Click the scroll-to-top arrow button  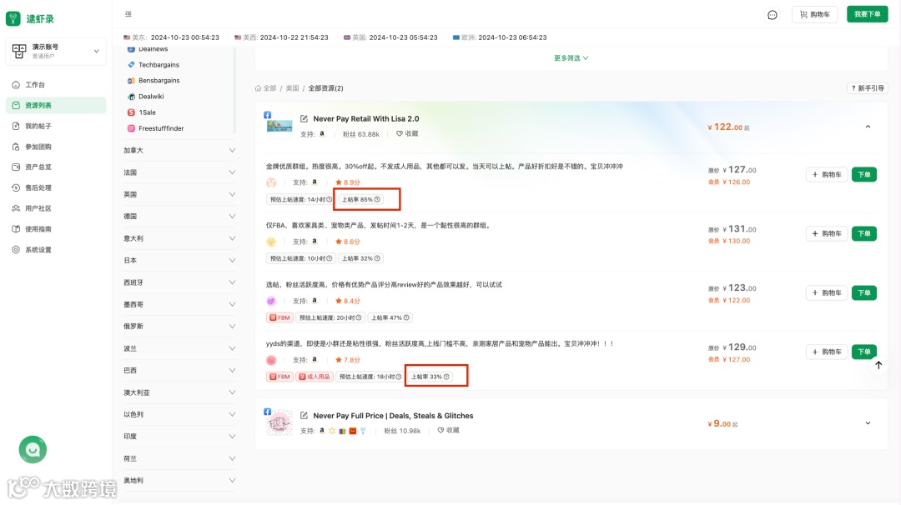click(878, 365)
